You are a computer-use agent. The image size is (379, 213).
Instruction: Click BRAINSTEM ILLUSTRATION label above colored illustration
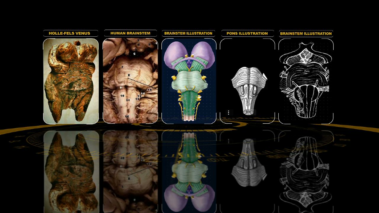pos(188,33)
